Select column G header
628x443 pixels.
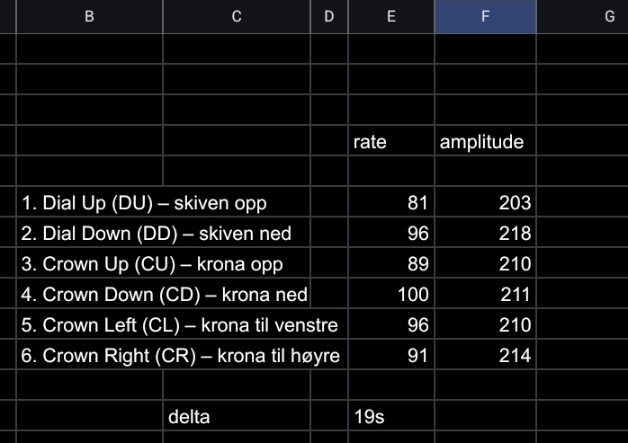[x=583, y=16]
